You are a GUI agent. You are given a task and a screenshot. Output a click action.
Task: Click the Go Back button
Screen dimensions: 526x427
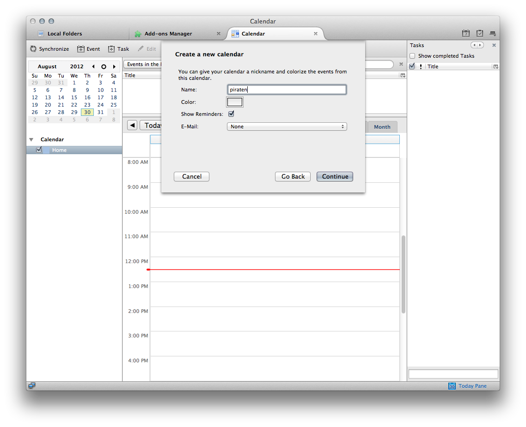[293, 176]
